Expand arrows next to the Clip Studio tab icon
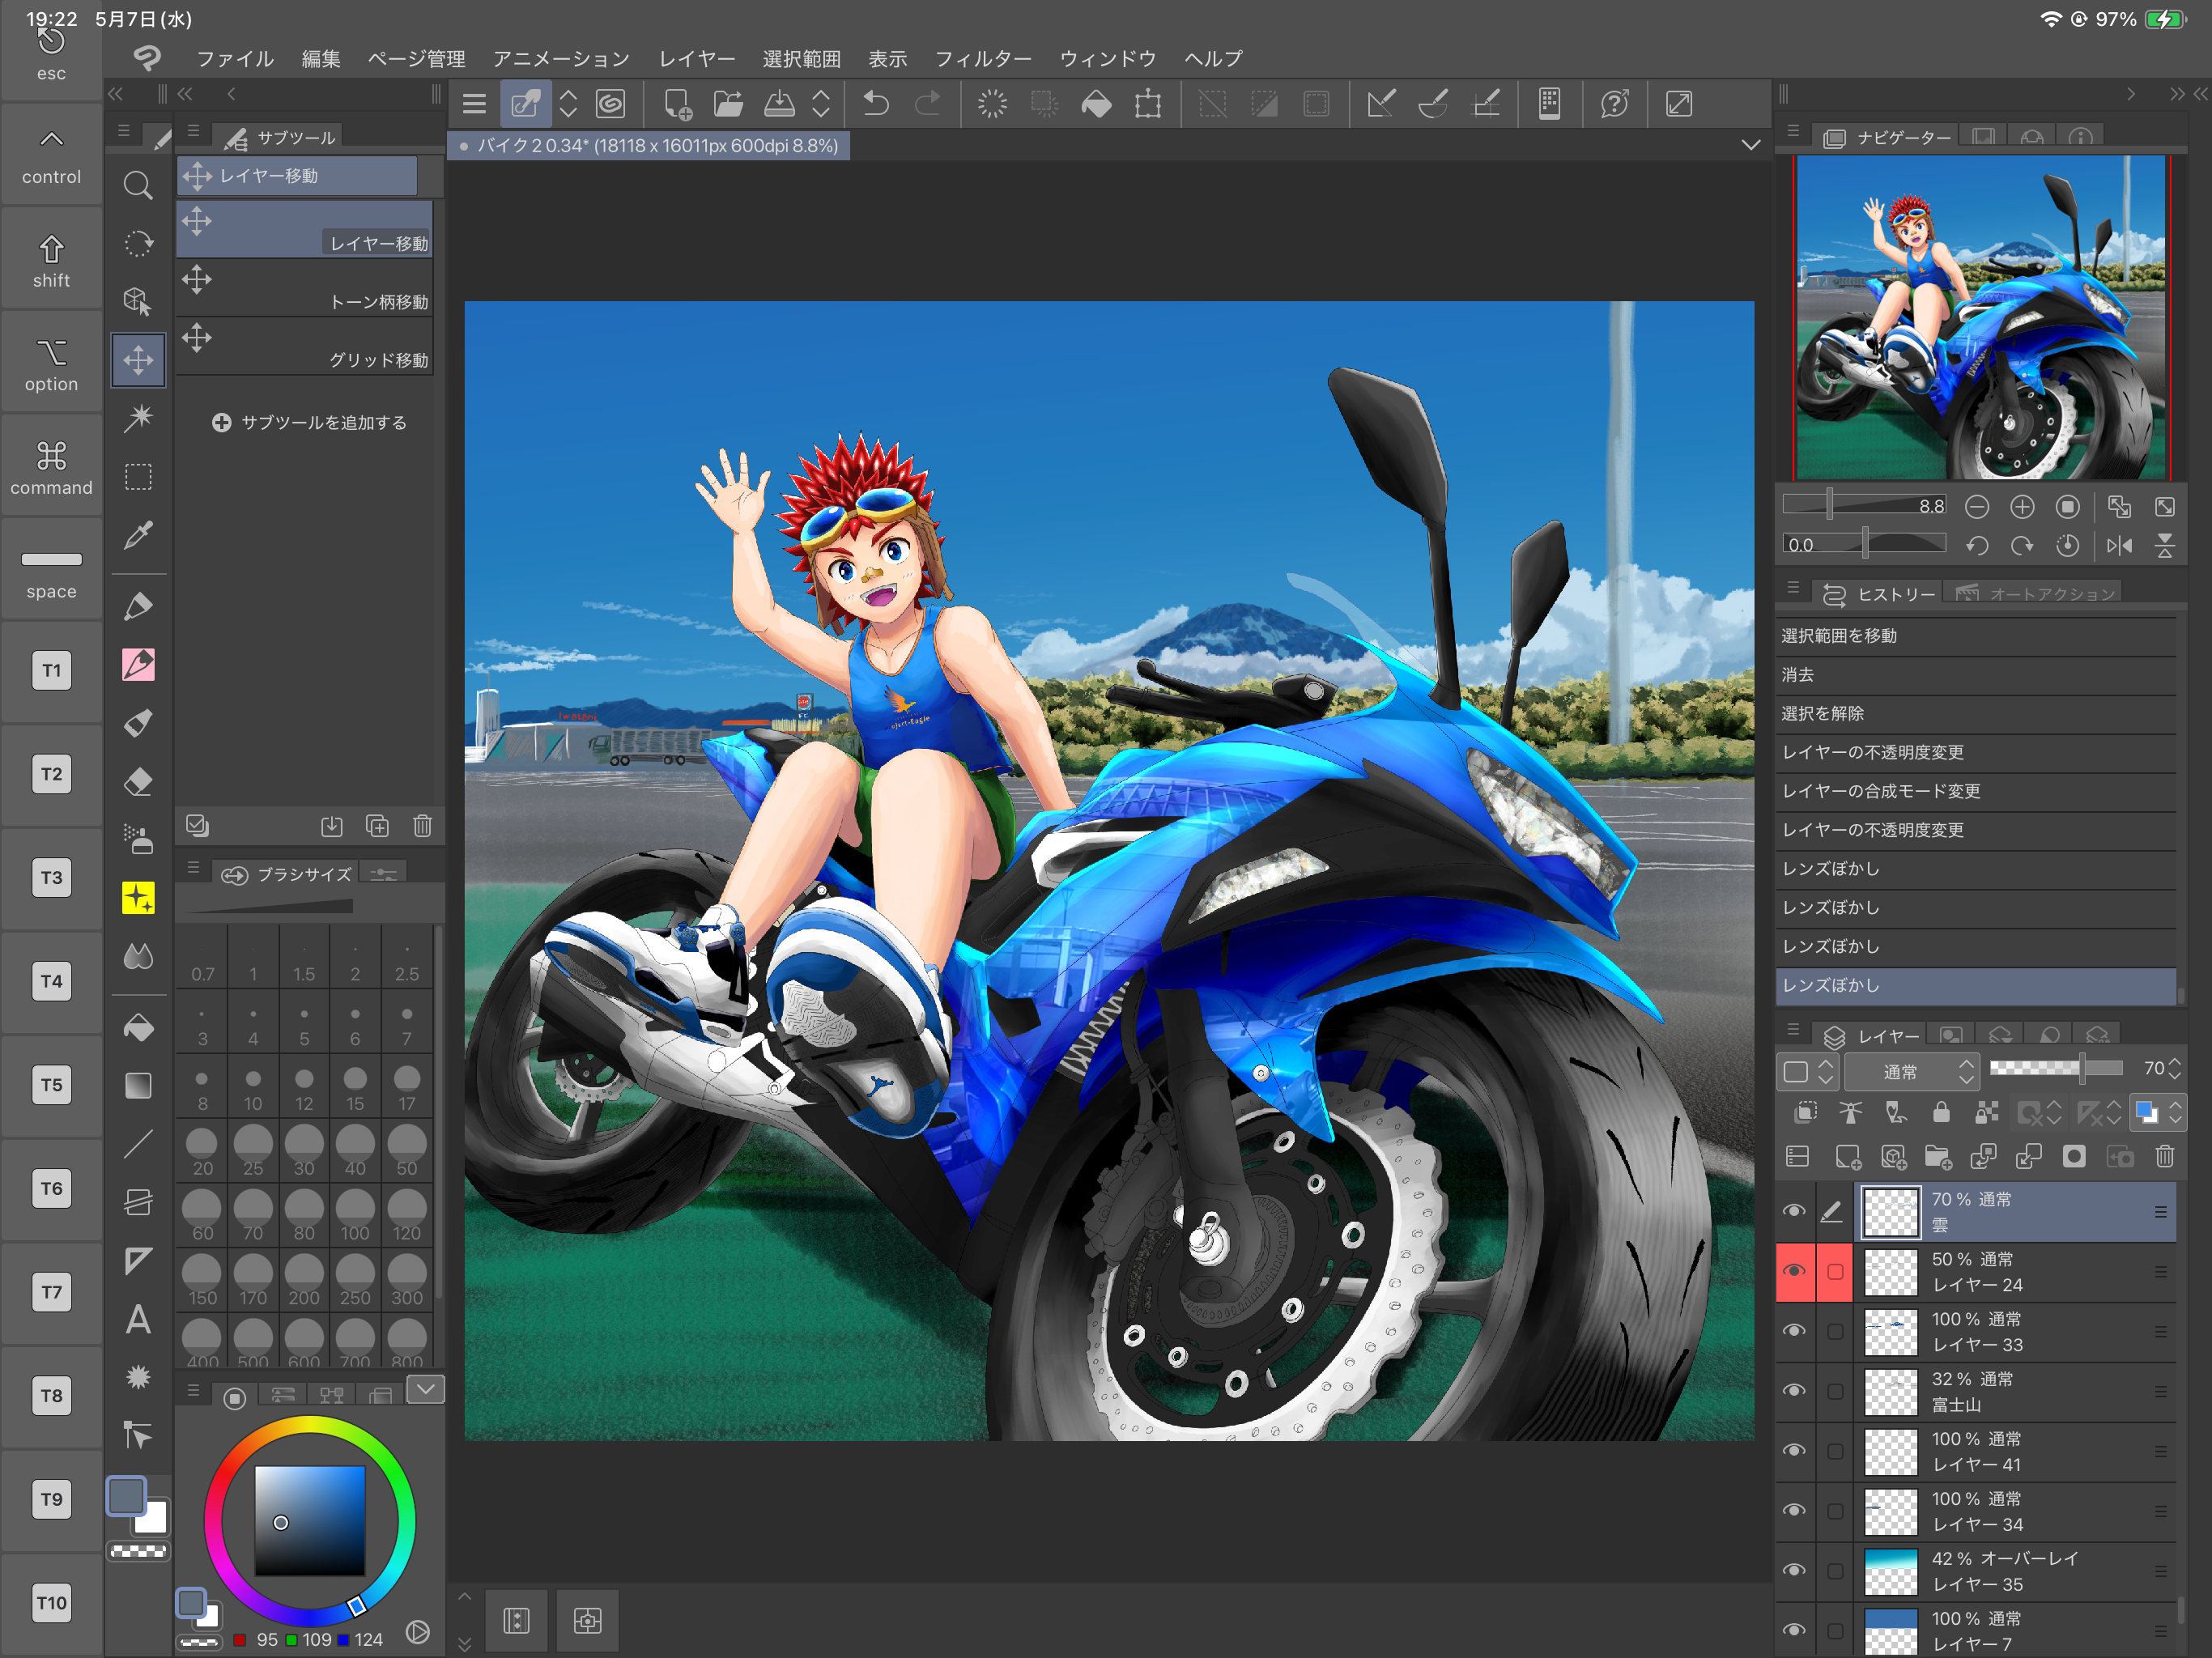The width and height of the screenshot is (2212, 1658). pyautogui.click(x=568, y=104)
